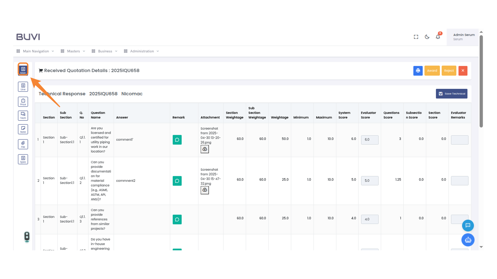
Task: Open the notifications bell icon
Action: (438, 37)
